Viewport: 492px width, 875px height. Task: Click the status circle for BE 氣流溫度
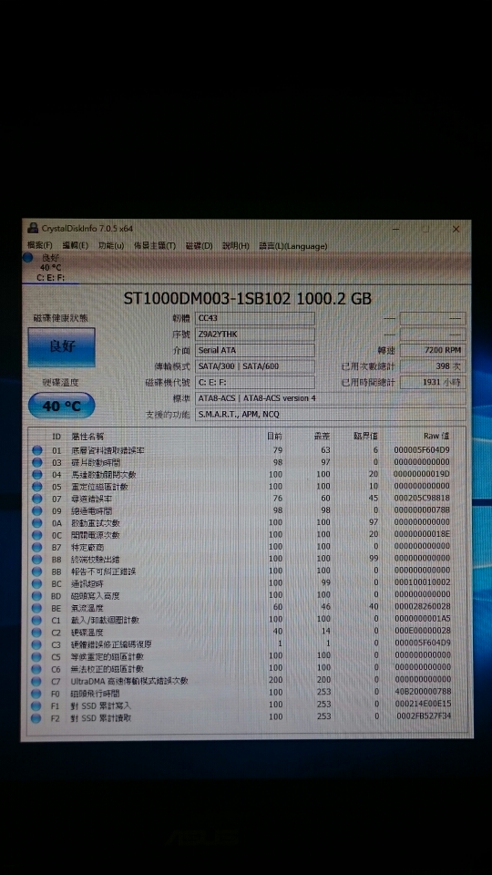point(37,608)
